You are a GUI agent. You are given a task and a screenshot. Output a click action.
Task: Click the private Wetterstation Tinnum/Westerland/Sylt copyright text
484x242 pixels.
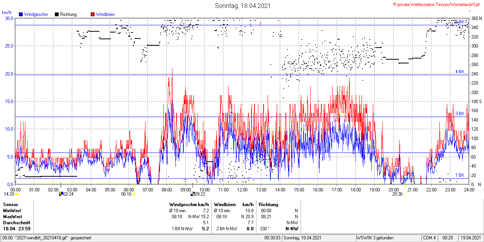tap(437, 4)
